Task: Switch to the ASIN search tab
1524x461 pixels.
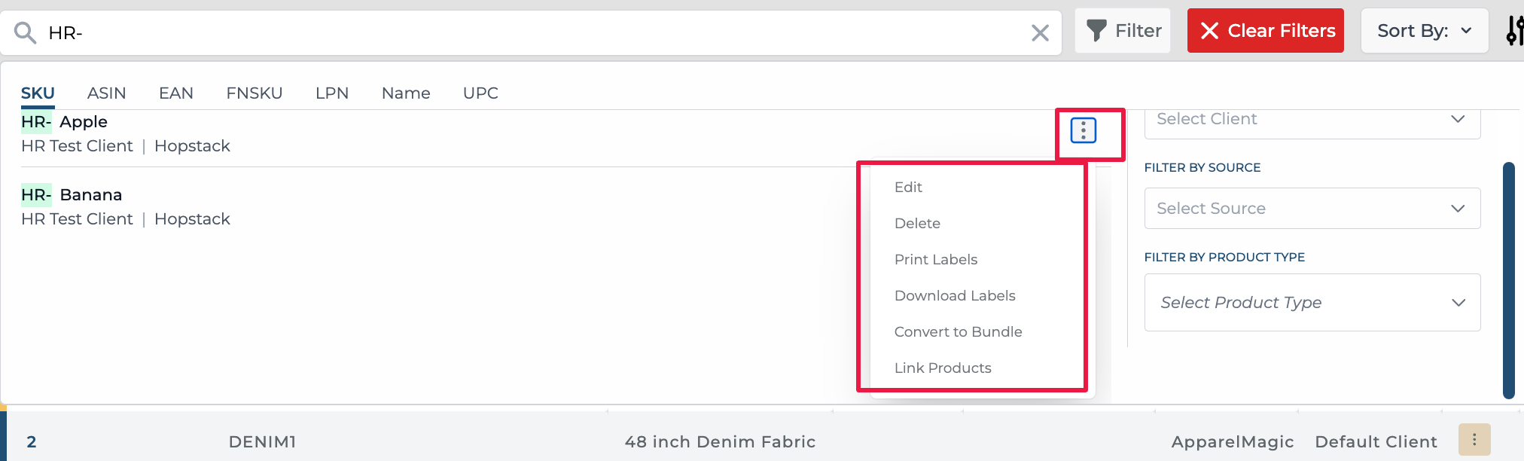Action: pos(106,93)
